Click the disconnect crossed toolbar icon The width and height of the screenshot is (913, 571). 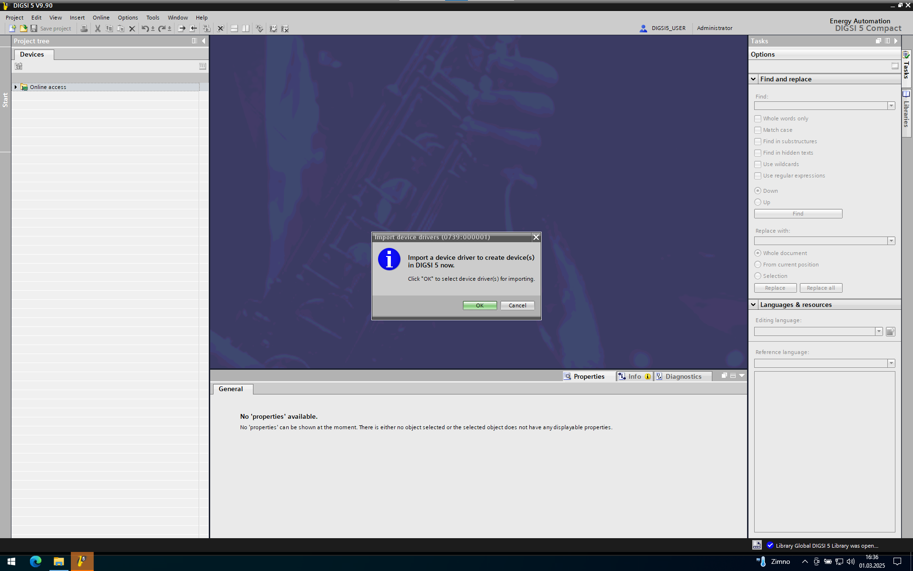221,29
